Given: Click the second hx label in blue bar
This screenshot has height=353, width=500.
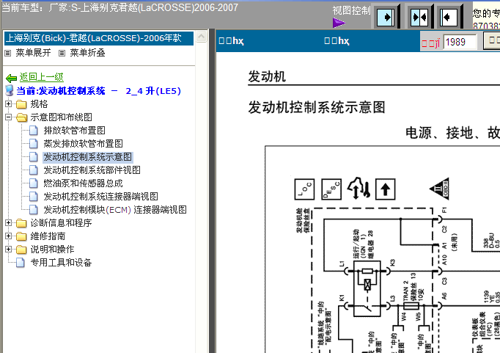Looking at the screenshot, I should 337,41.
